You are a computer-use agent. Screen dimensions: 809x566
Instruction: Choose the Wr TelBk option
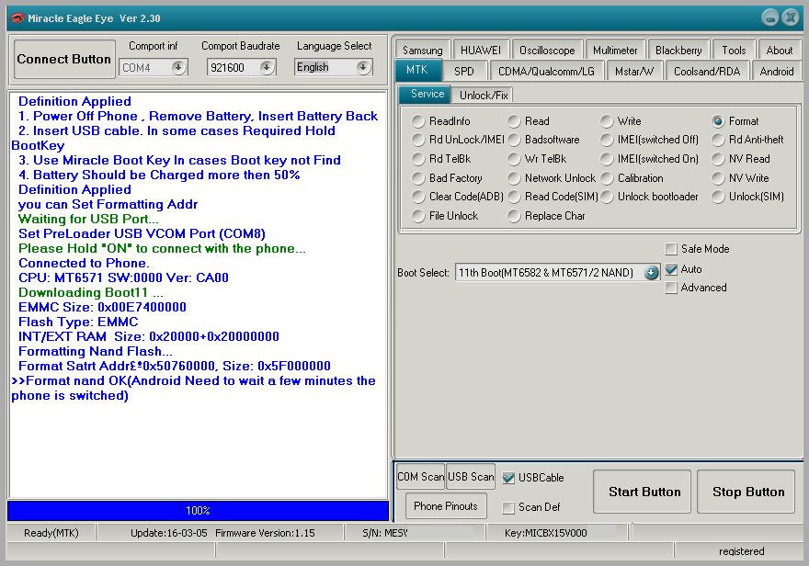(x=537, y=159)
